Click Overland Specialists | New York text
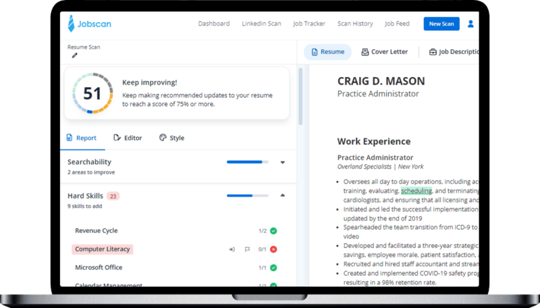The width and height of the screenshot is (540, 308). click(381, 167)
